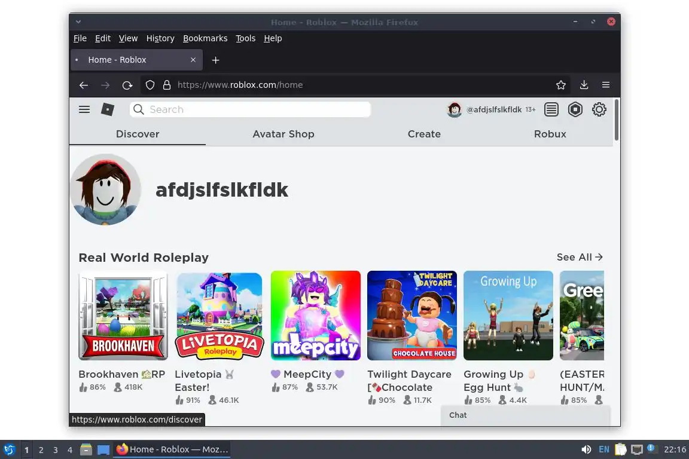Click the small avatar headshot beside the username
The height and width of the screenshot is (459, 689).
[455, 109]
